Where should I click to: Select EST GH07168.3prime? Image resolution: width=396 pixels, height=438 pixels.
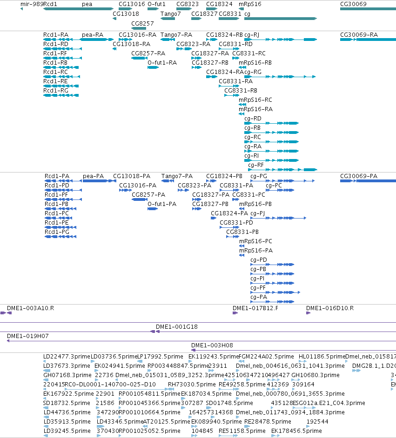[x=67, y=375]
